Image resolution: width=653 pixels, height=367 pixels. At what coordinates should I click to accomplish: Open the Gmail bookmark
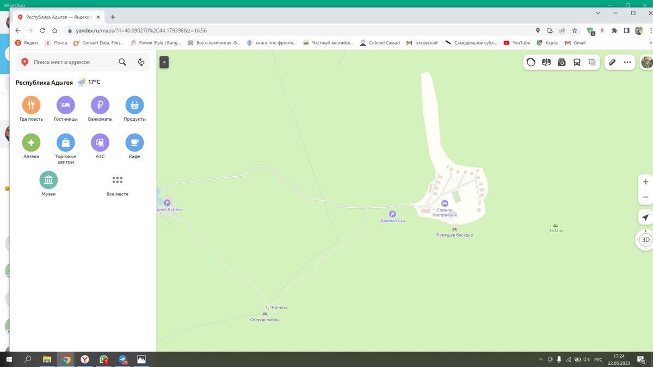point(575,42)
